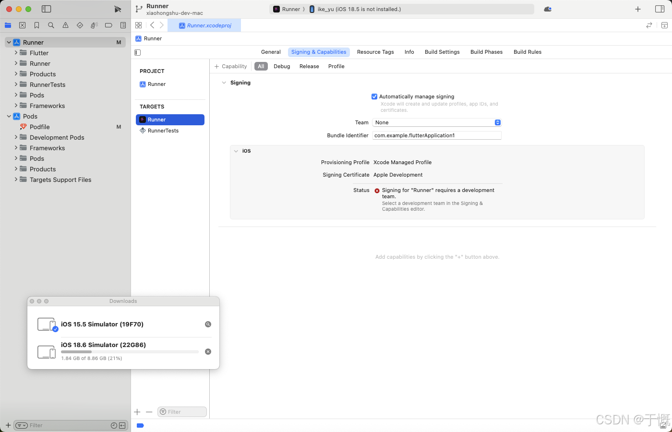Add a new target with plus button

point(137,412)
